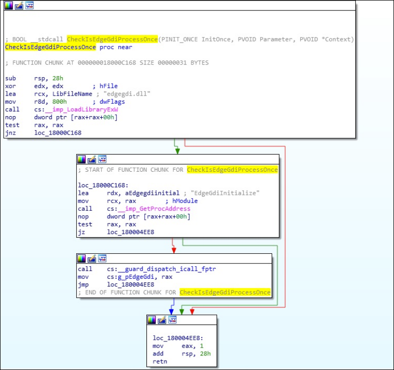Click the pencil icon on the loc_18000C168 block
Image resolution: width=394 pixels, height=370 pixels.
[x=92, y=159]
